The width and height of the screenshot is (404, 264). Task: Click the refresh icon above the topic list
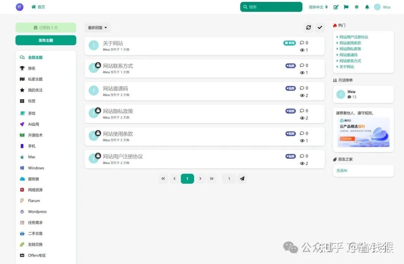308,27
